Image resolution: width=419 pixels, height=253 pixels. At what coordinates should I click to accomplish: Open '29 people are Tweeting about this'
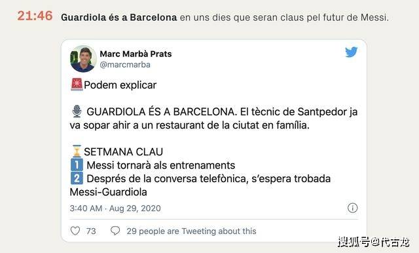click(191, 231)
